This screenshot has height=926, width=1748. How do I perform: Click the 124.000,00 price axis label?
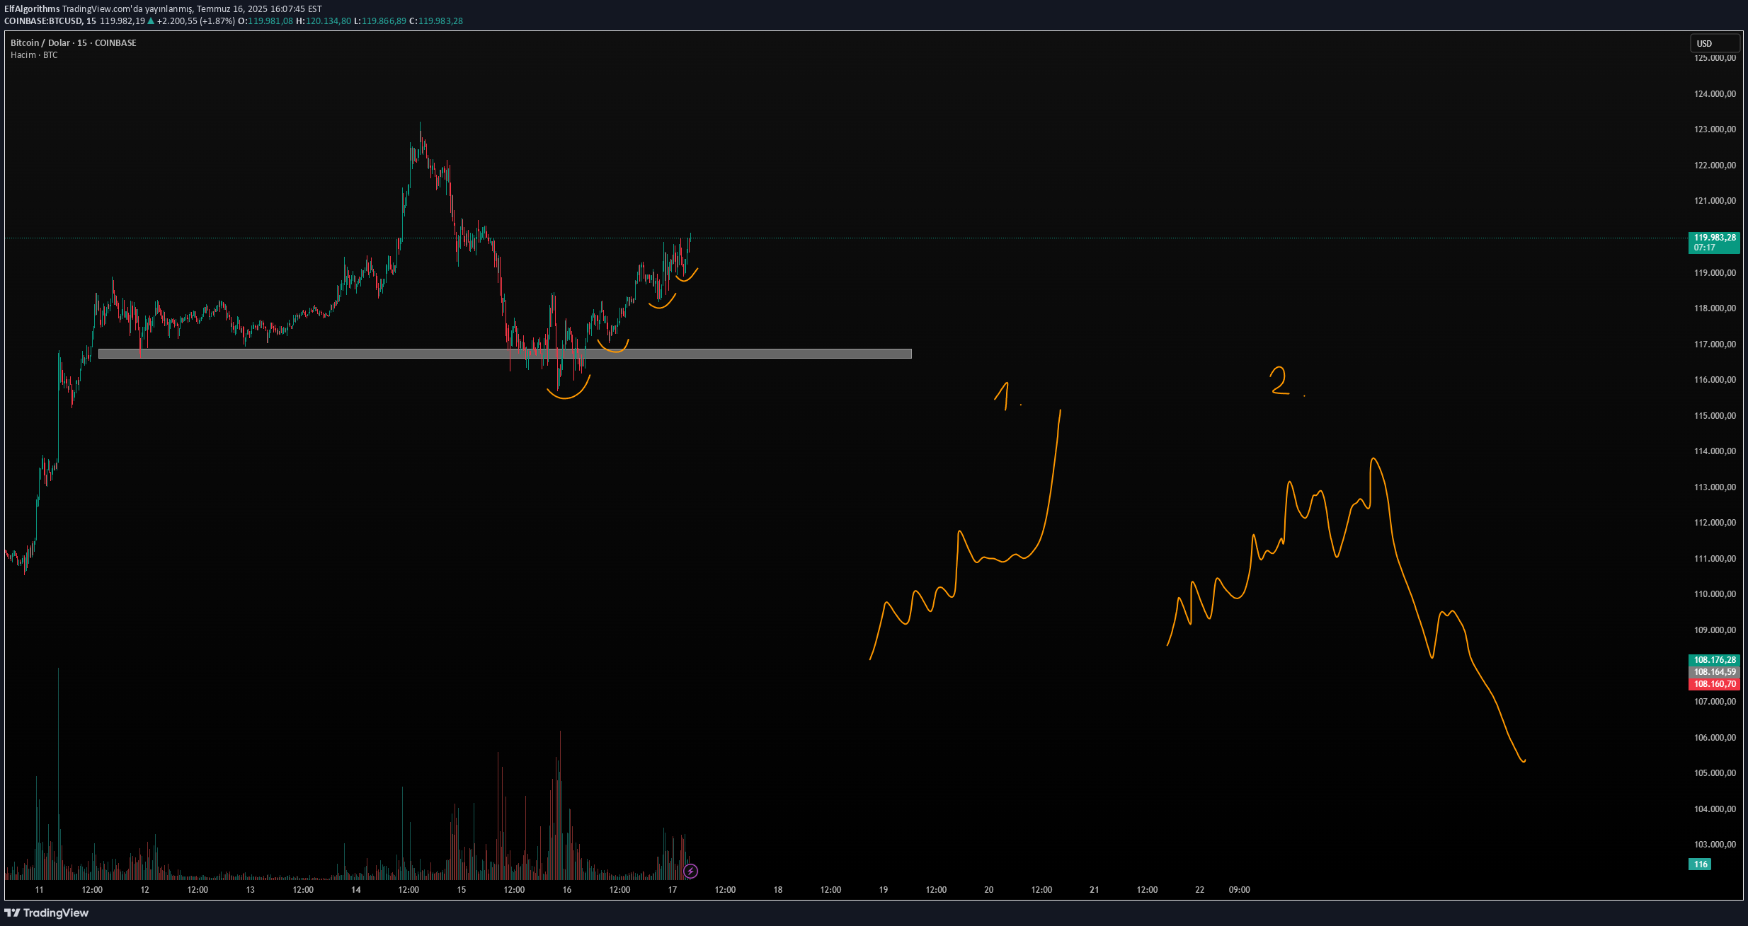click(x=1715, y=94)
